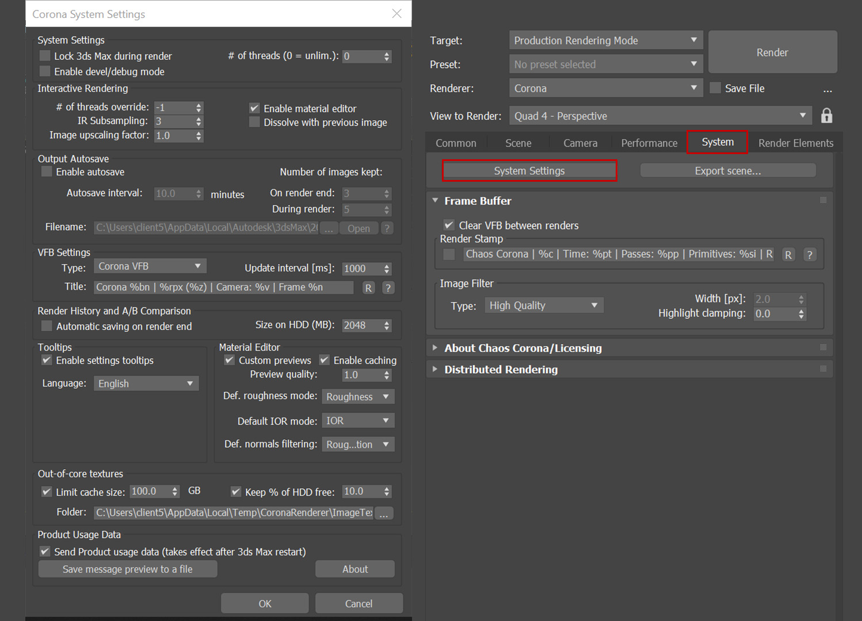This screenshot has width=862, height=621.
Task: Switch to the Performance tab
Action: click(649, 143)
